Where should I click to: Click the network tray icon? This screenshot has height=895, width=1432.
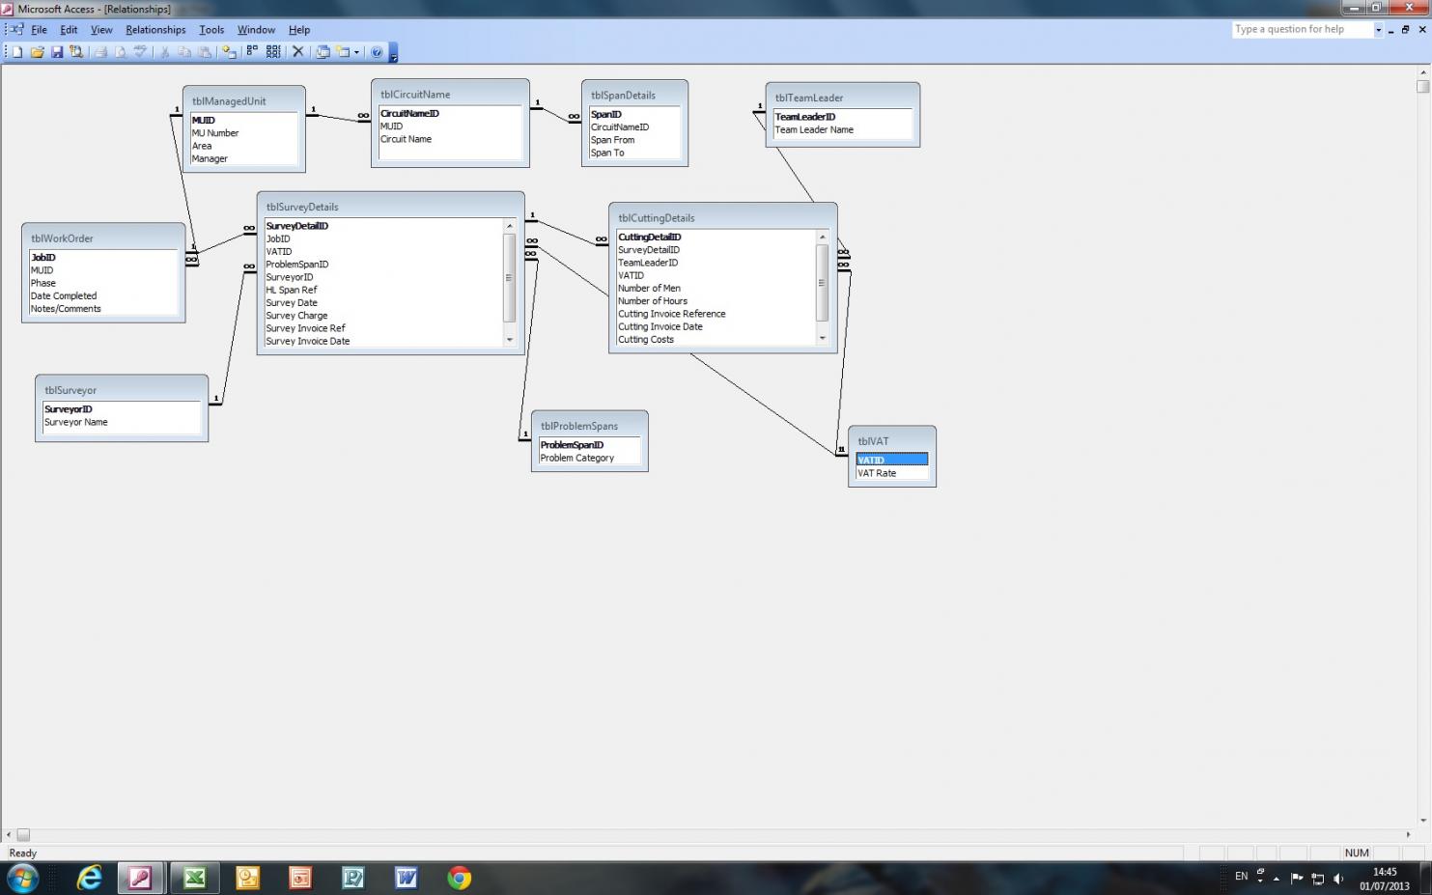pos(1317,879)
